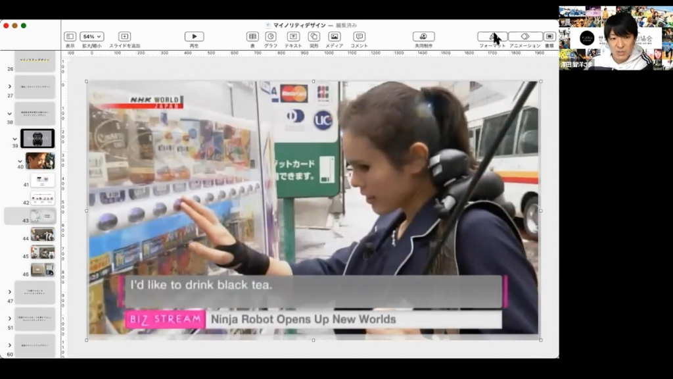The height and width of the screenshot is (379, 673).
Task: Expand the slide 51 group disclosure arrow
Action: (9, 319)
